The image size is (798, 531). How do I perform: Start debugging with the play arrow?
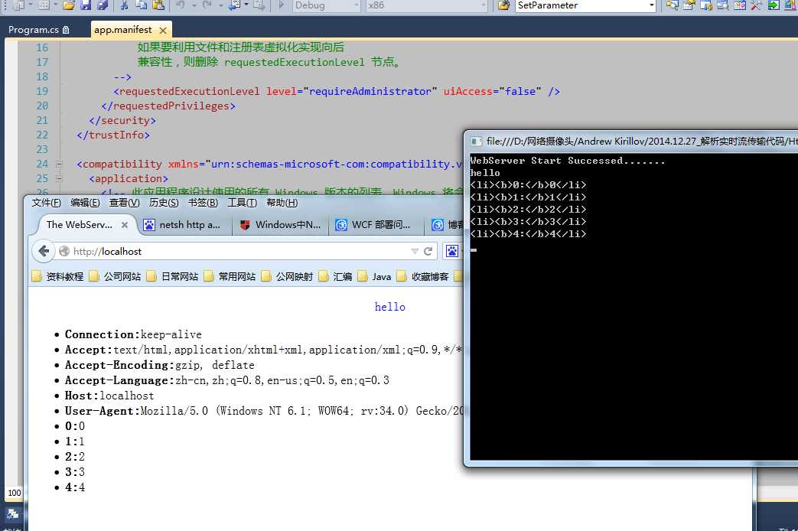pos(282,5)
